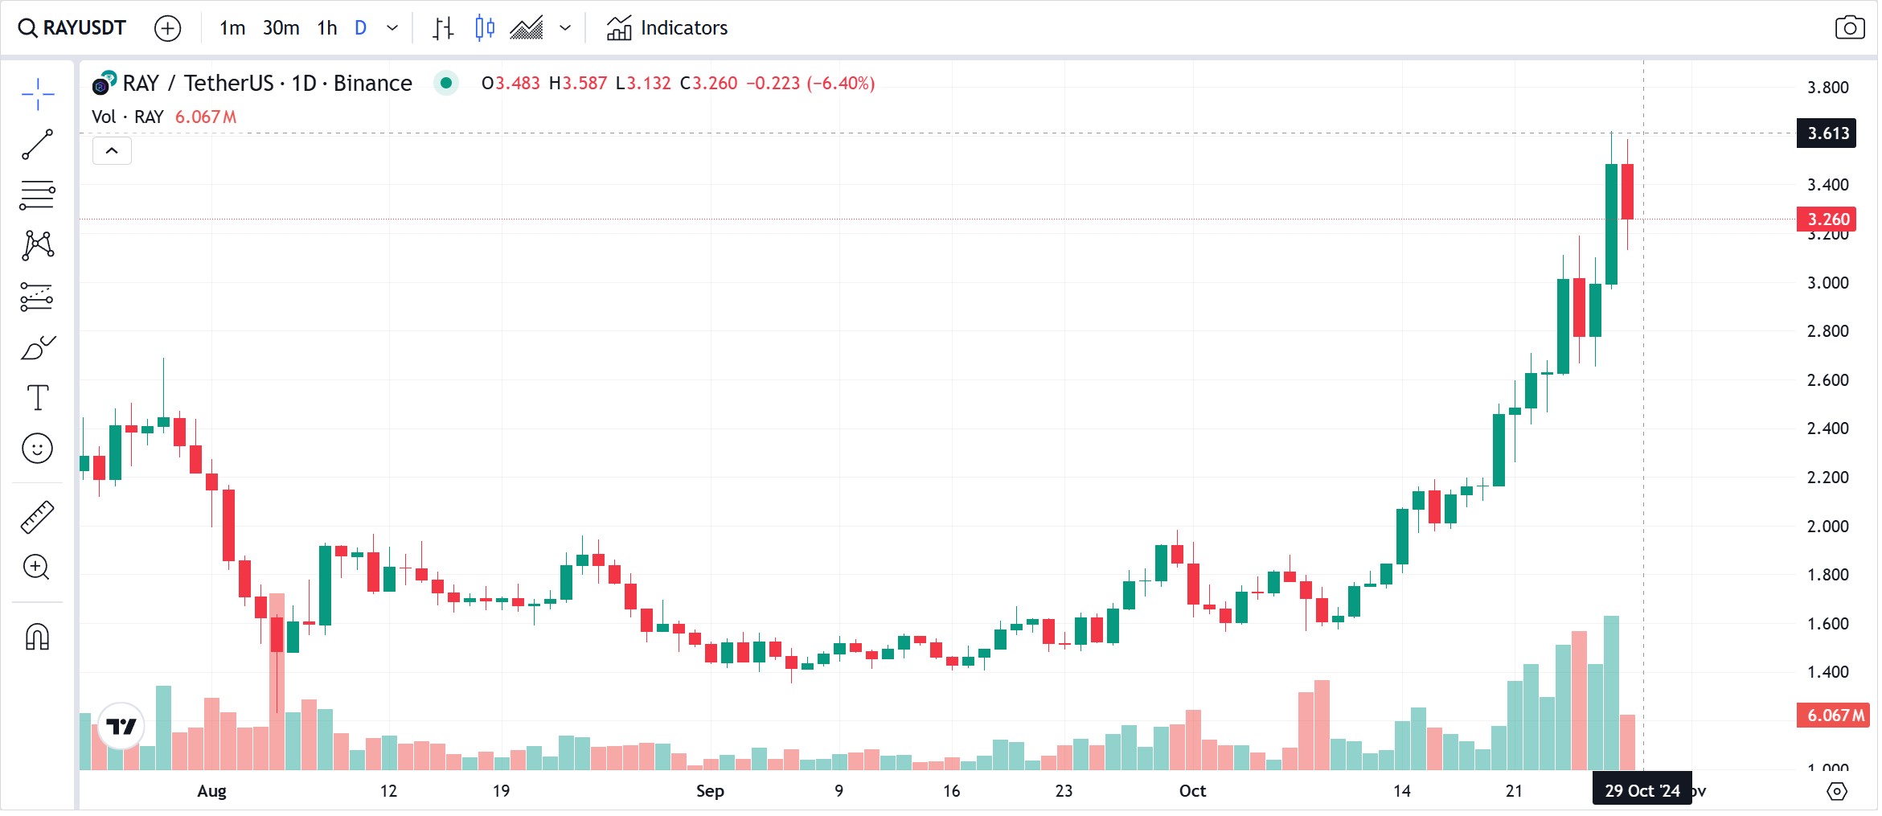1882x816 pixels.
Task: Open the emoji icons tool
Action: 37,449
